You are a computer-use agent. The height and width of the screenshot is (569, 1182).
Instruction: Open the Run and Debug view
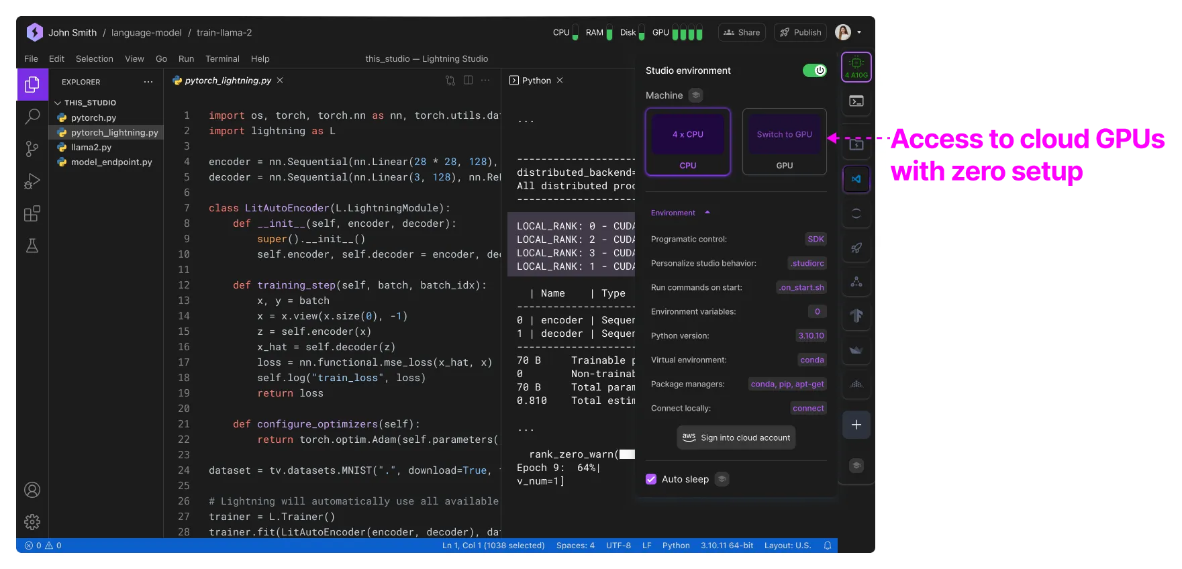(32, 181)
